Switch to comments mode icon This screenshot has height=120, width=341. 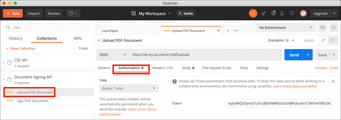point(333,40)
